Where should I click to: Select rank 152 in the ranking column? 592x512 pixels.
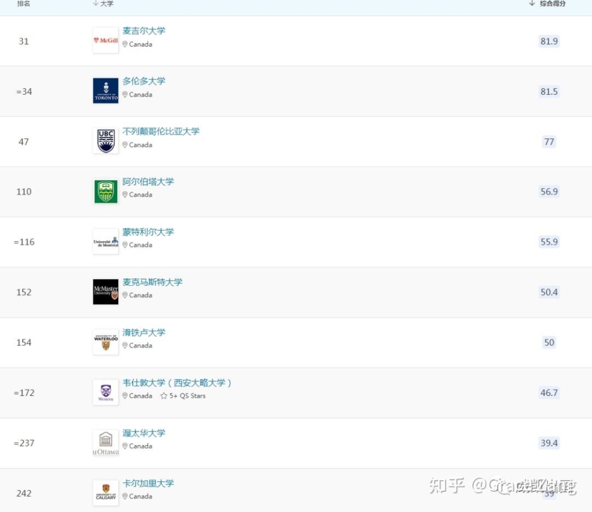coord(24,292)
